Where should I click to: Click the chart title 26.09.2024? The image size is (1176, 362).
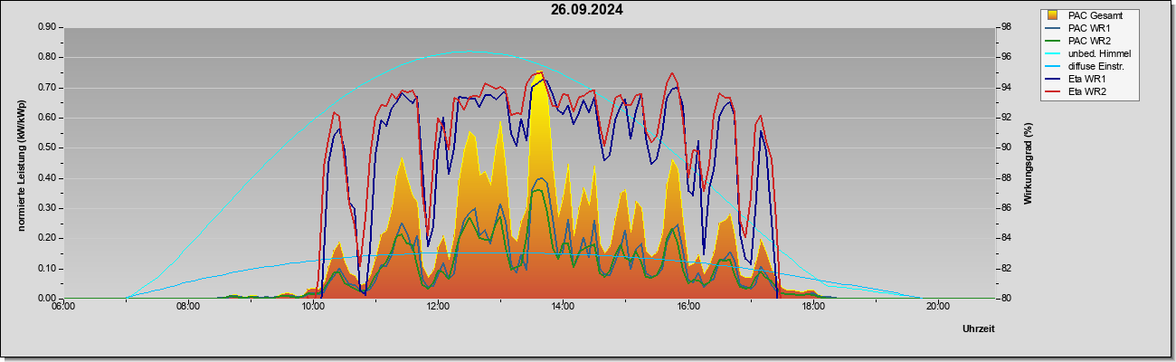[x=586, y=10]
